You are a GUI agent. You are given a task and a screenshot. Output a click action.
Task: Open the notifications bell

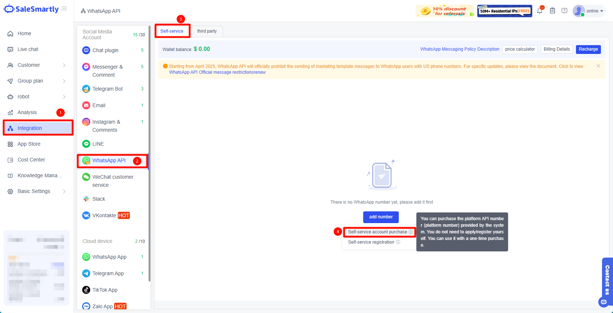click(540, 11)
